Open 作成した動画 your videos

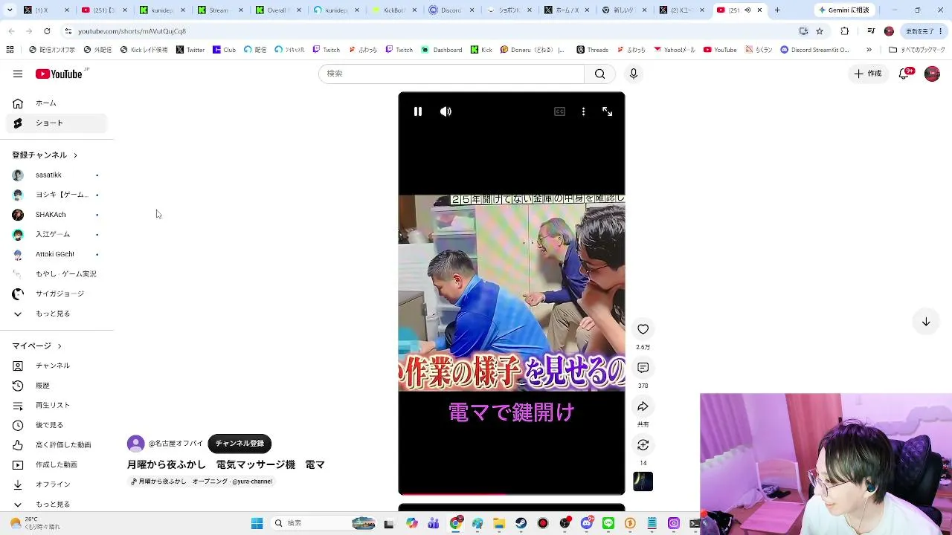pos(57,465)
